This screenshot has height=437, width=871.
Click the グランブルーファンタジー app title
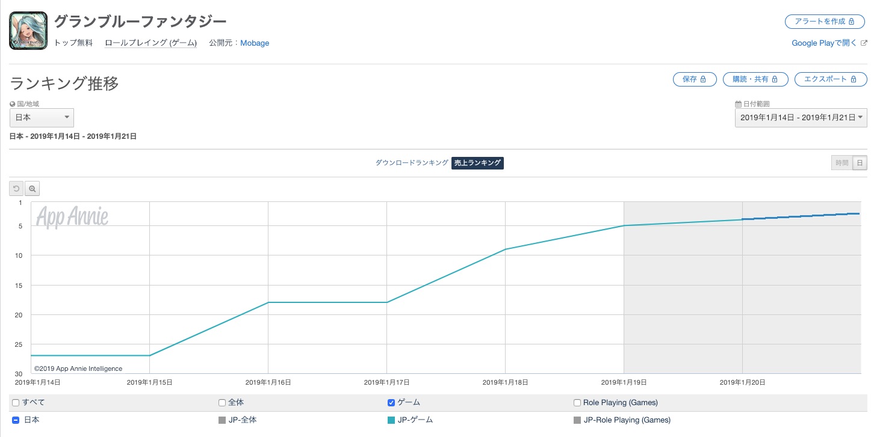(x=140, y=22)
